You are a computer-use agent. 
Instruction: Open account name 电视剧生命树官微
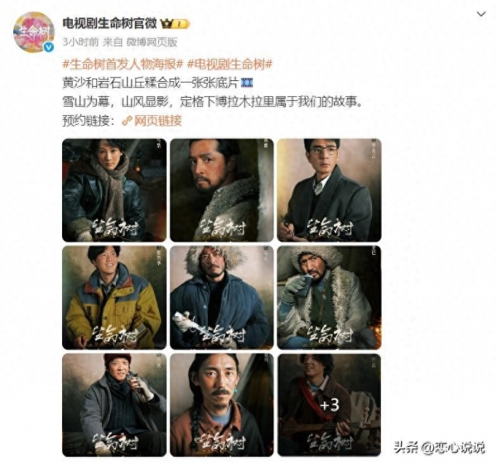(109, 24)
